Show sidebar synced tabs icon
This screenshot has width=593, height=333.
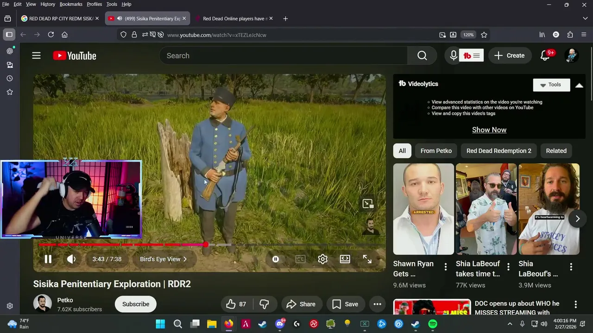tap(10, 65)
